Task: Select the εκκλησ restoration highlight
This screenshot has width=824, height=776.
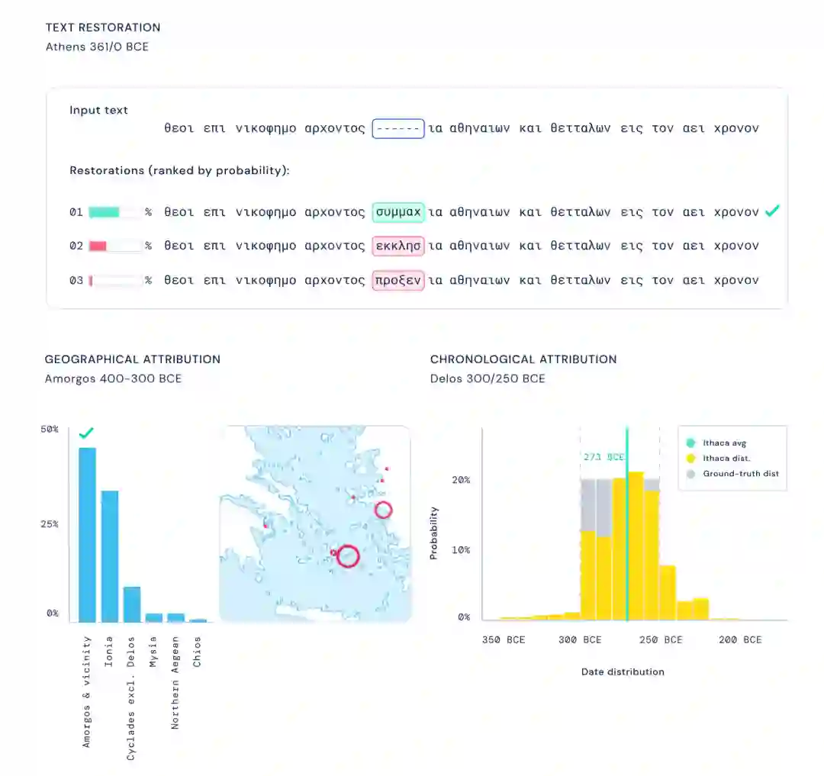Action: [398, 246]
